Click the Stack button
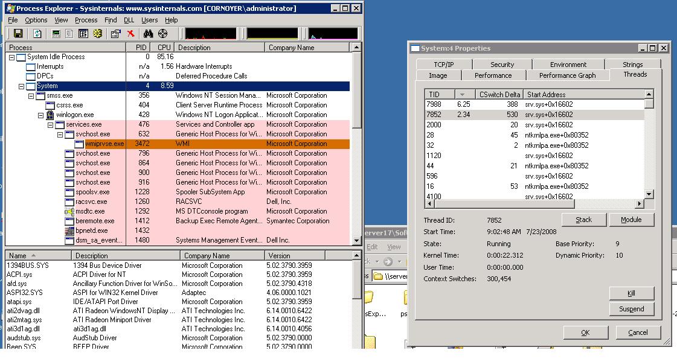Image resolution: width=677 pixels, height=362 pixels. pyautogui.click(x=584, y=220)
